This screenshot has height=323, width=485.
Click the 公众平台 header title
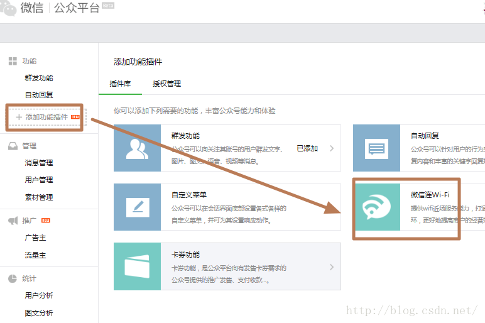[x=77, y=8]
